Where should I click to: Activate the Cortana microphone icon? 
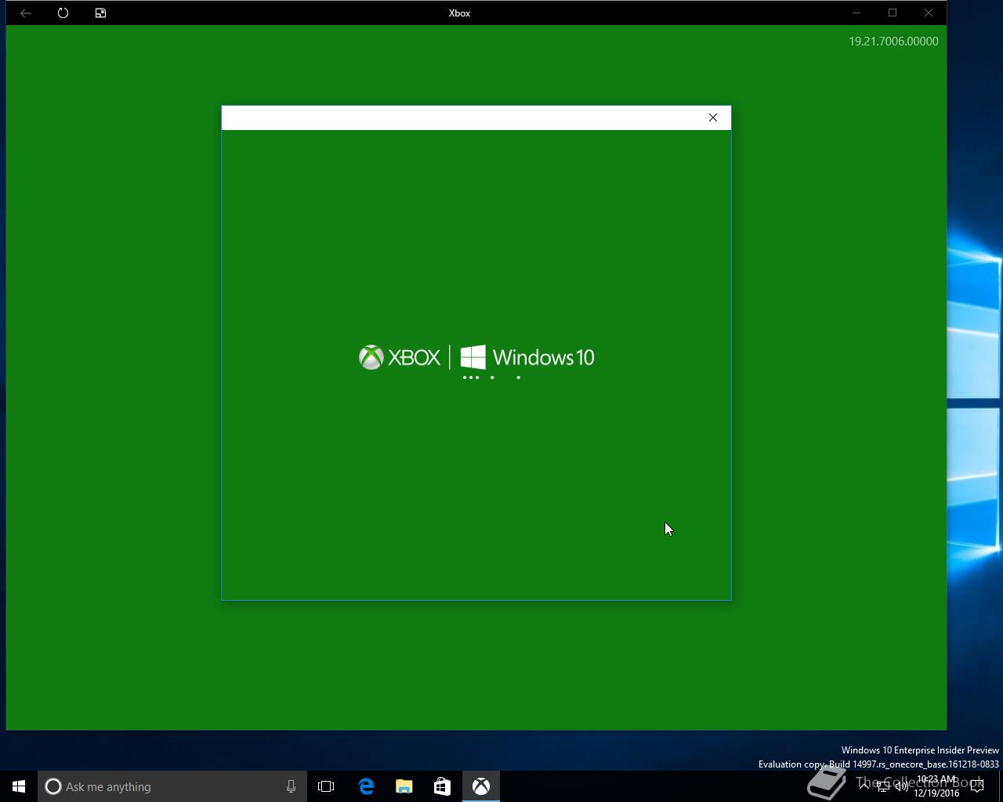click(291, 786)
